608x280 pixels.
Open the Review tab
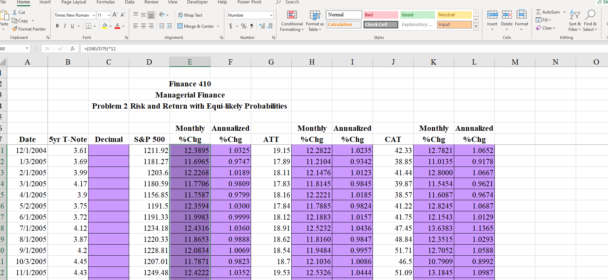pyautogui.click(x=151, y=2)
